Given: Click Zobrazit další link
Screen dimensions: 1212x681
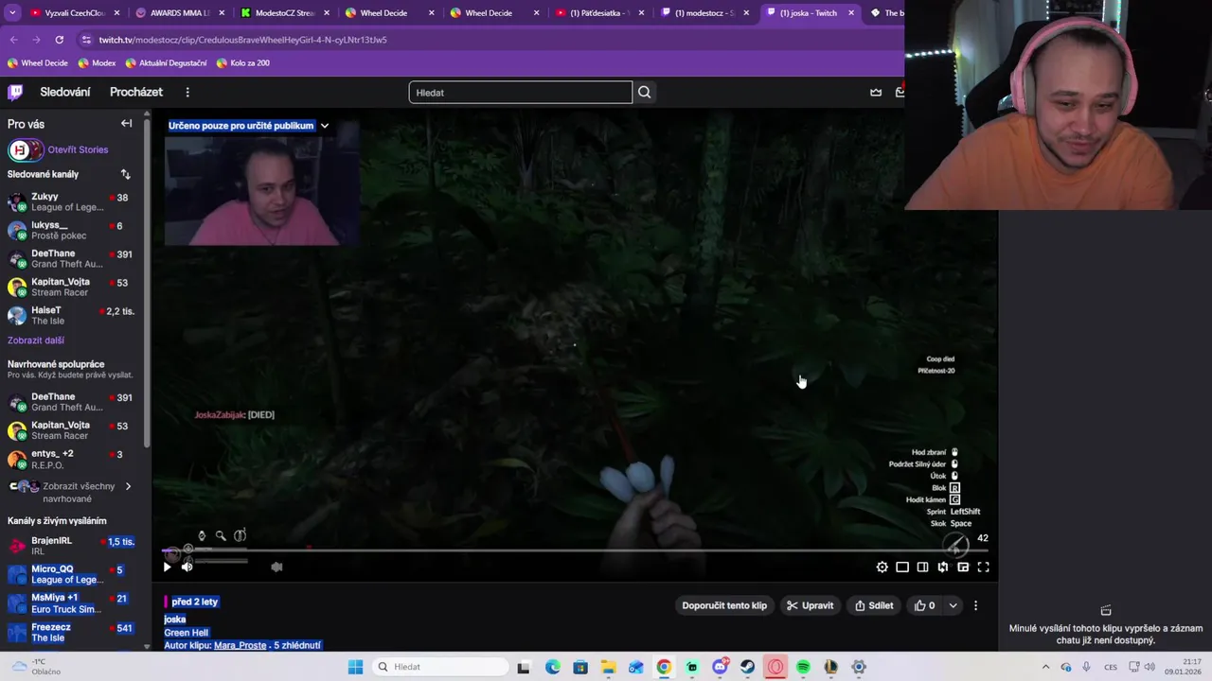Looking at the screenshot, I should (36, 340).
